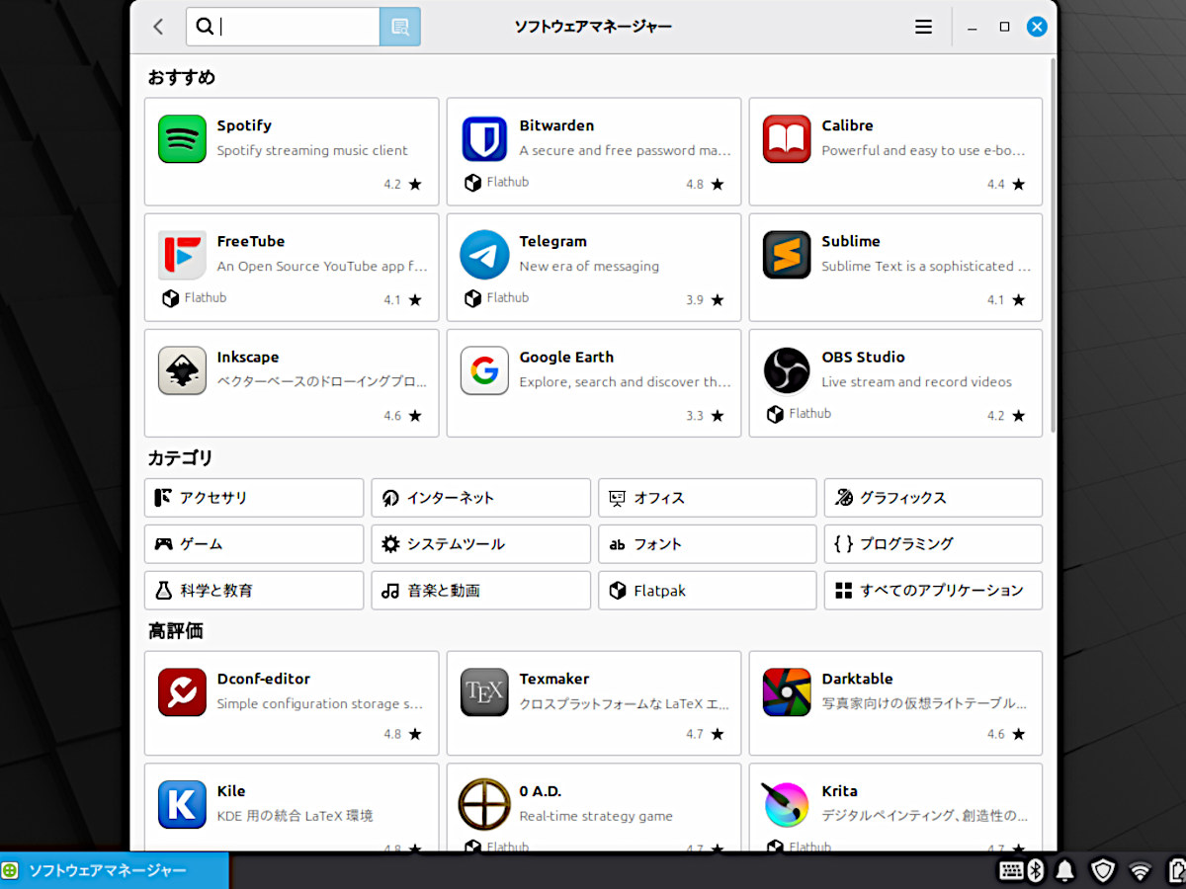Open the Spotify app icon
The image size is (1186, 889).
(x=182, y=139)
